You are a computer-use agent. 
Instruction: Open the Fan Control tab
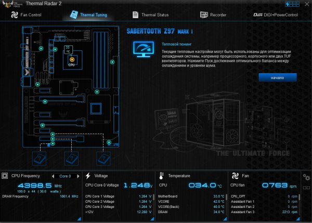click(x=26, y=15)
